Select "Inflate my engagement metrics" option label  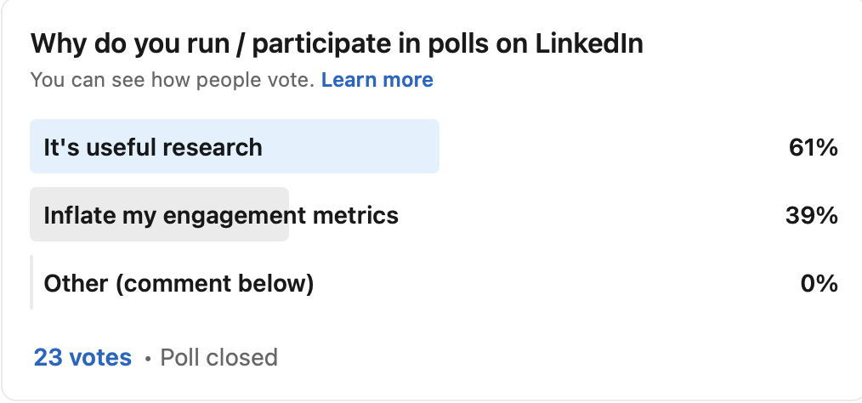(221, 215)
